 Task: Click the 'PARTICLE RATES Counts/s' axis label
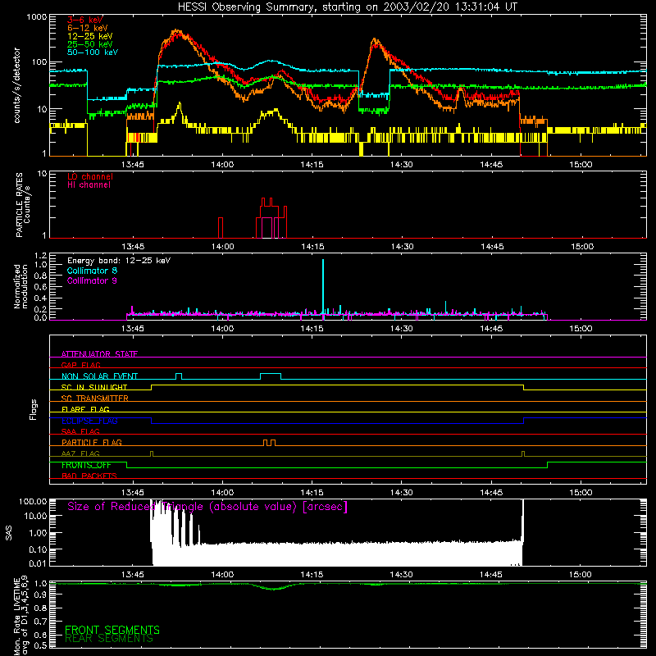point(23,205)
